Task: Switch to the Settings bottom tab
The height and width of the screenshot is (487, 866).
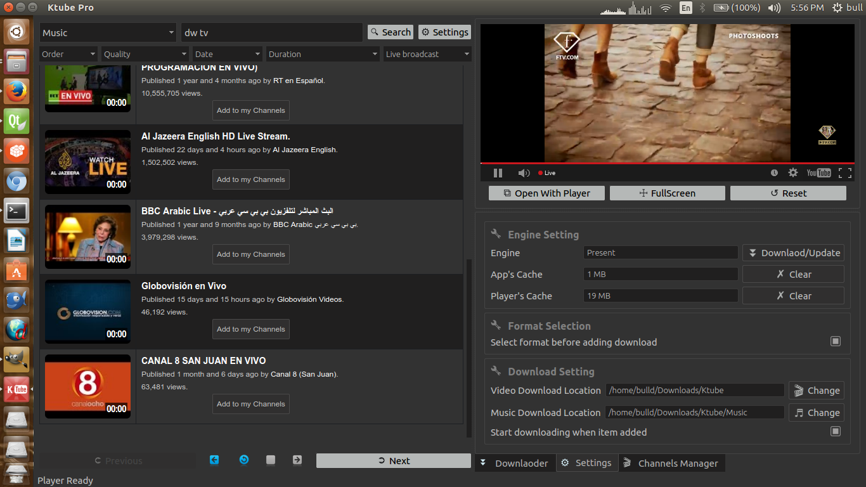Action: [x=586, y=463]
